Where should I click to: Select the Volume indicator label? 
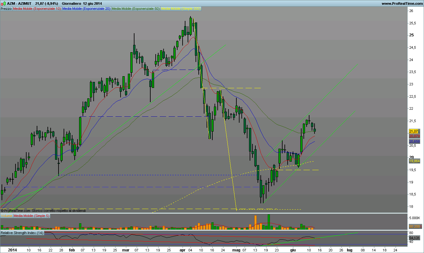[6, 216]
